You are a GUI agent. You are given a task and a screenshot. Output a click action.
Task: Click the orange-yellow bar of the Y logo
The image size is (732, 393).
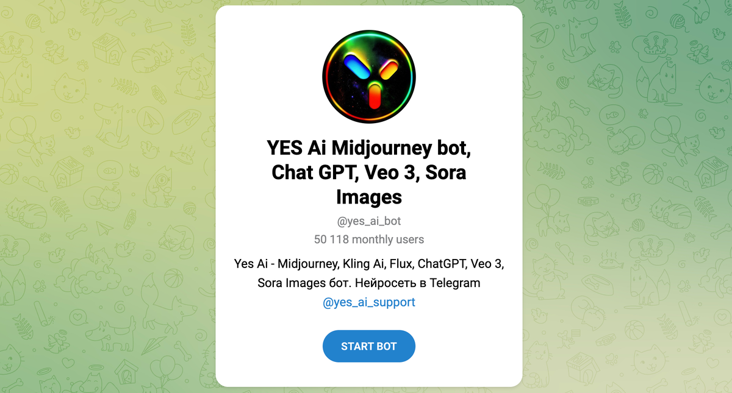point(389,69)
